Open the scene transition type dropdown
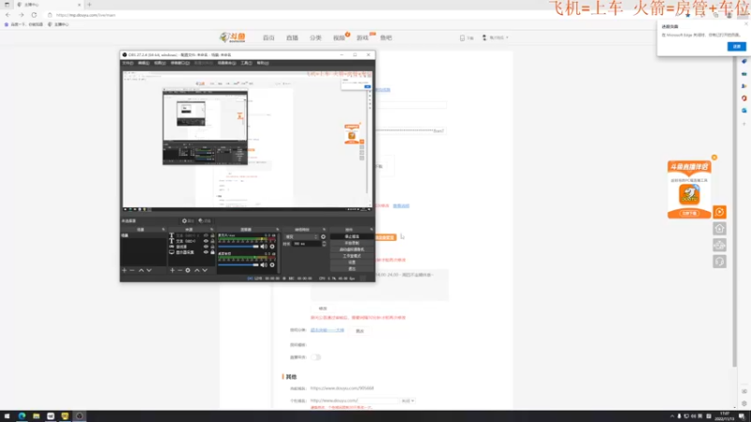The width and height of the screenshot is (751, 422). [x=301, y=237]
